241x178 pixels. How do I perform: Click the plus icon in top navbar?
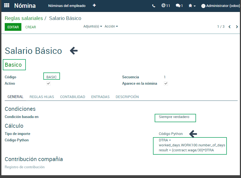coord(94,5)
